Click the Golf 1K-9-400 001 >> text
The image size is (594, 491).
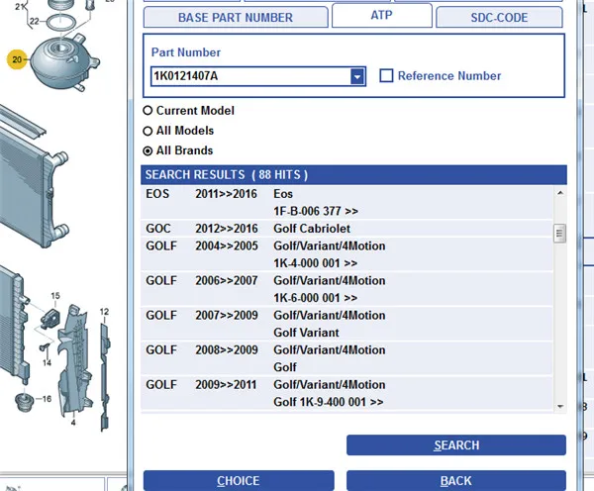(328, 402)
